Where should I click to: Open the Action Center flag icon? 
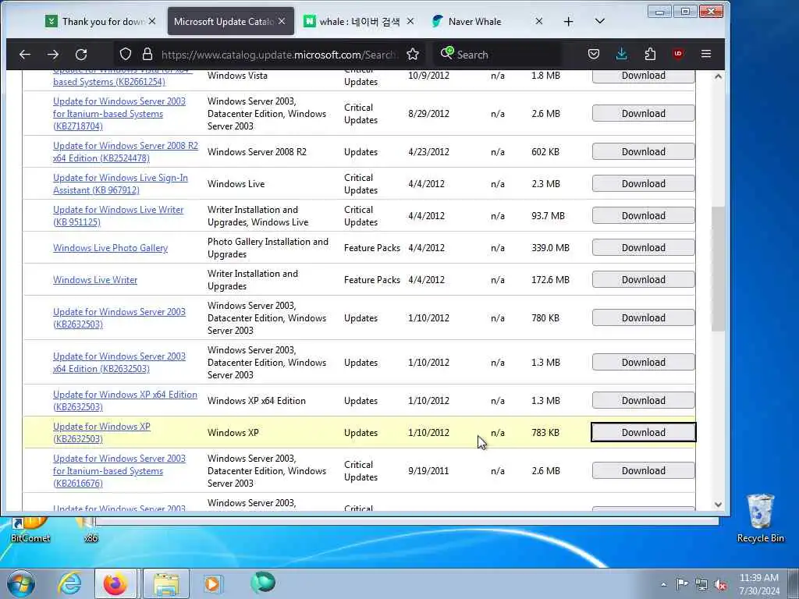(682, 584)
